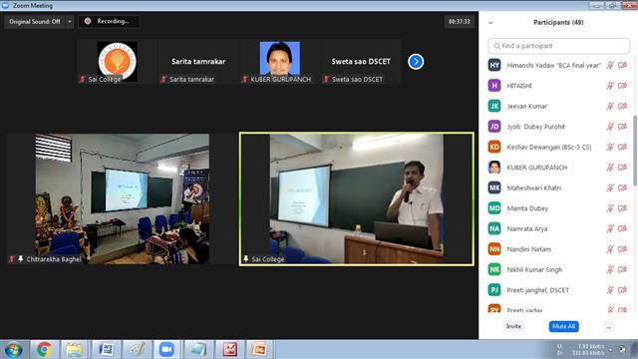Select participant name Maheshwari Khatri

(534, 187)
